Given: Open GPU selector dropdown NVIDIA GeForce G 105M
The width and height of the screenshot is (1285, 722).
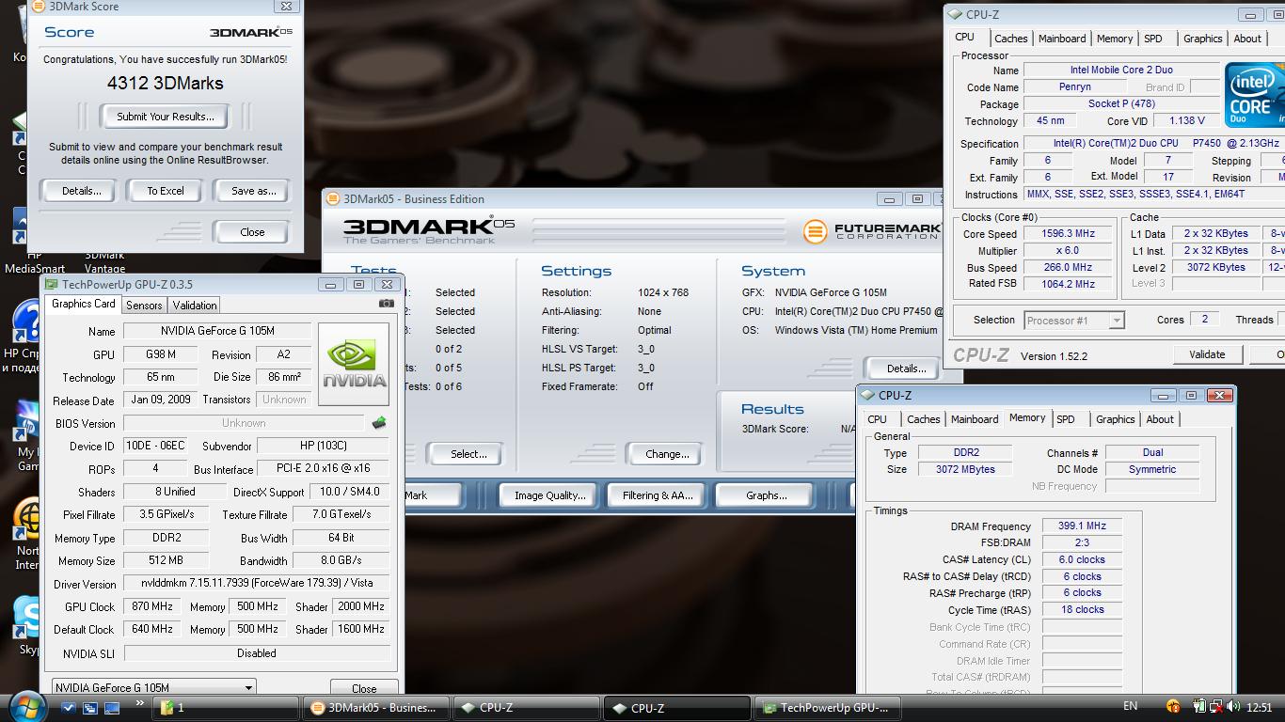Looking at the screenshot, I should click(x=153, y=687).
